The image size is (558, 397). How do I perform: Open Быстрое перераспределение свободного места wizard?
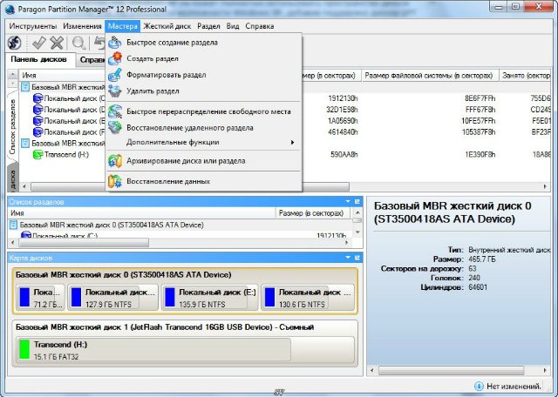click(x=204, y=111)
